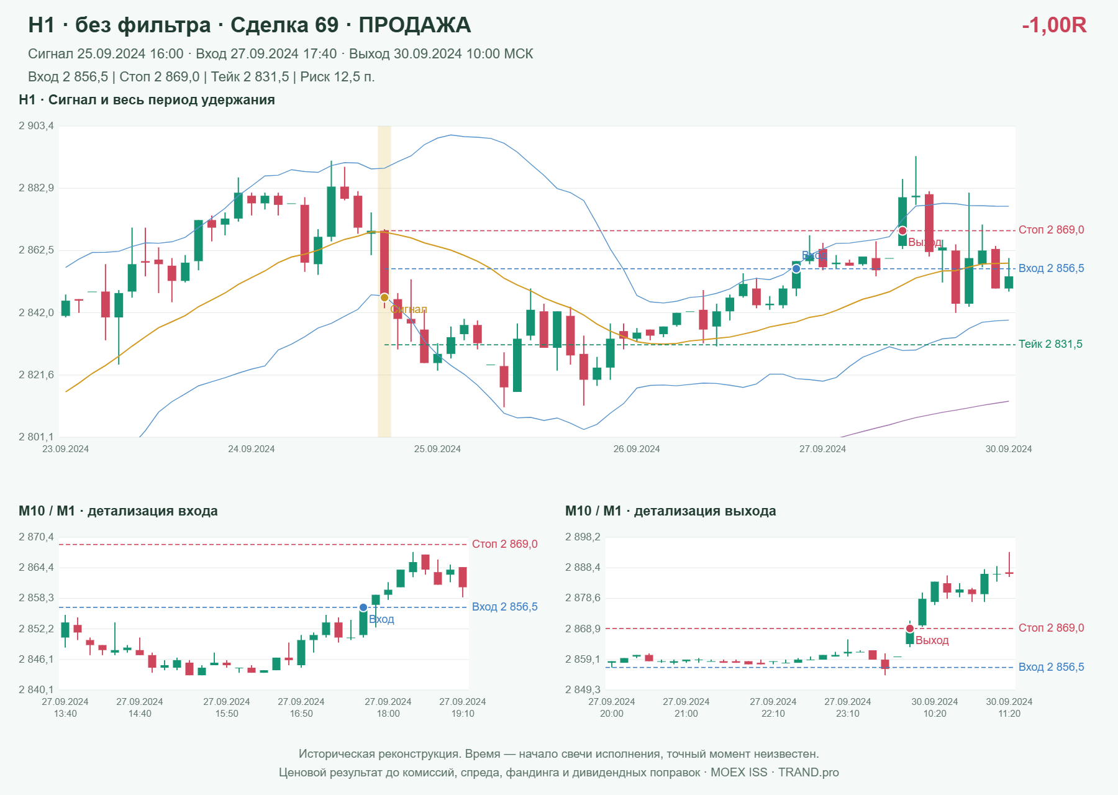Click the 2 842,0 price axis label
The width and height of the screenshot is (1118, 795).
coord(36,313)
